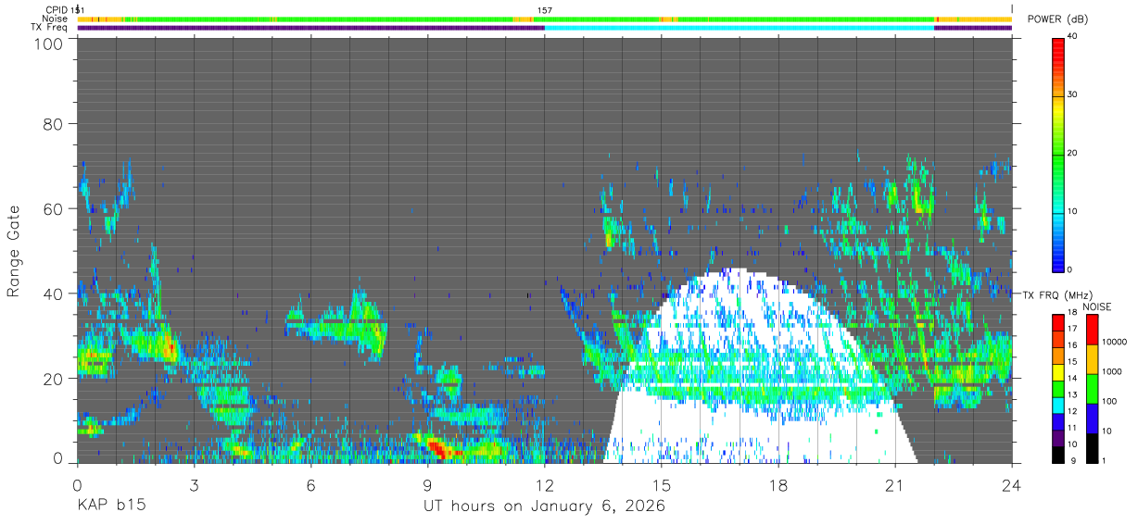Image resolution: width=1138 pixels, height=525 pixels.
Task: Click the 10 label on the power scale
Action: pyautogui.click(x=1073, y=212)
